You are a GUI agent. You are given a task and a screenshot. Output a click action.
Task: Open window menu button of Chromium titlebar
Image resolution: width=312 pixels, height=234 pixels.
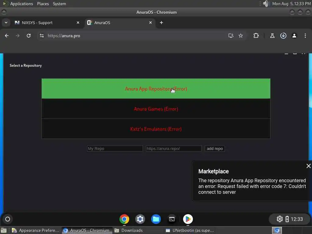click(x=4, y=12)
